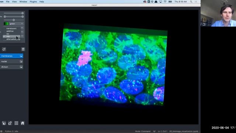Toggle 2D/3D view with cube icon
Viewport: 236px width, 133px height.
coord(4,123)
